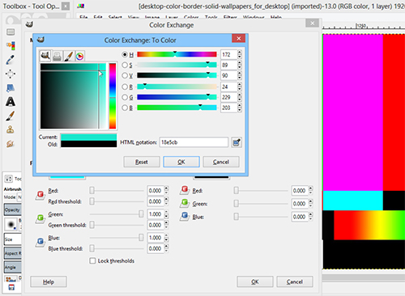Open the color wheel selector tab
Image resolution: width=405 pixels, height=296 pixels.
[79, 56]
